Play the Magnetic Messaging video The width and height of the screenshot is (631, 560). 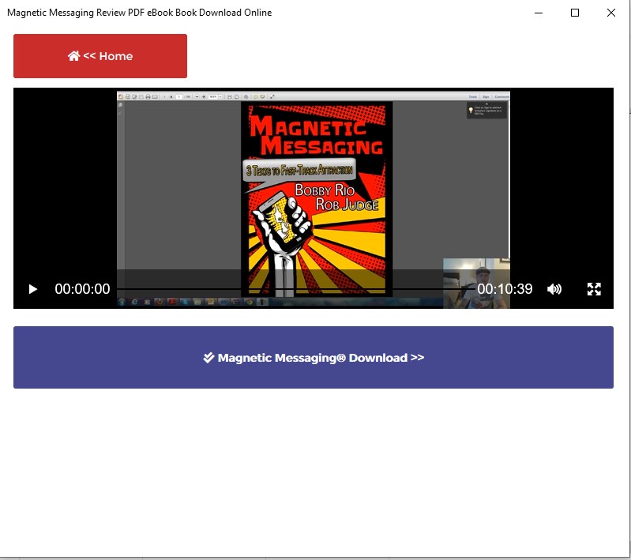pos(33,289)
